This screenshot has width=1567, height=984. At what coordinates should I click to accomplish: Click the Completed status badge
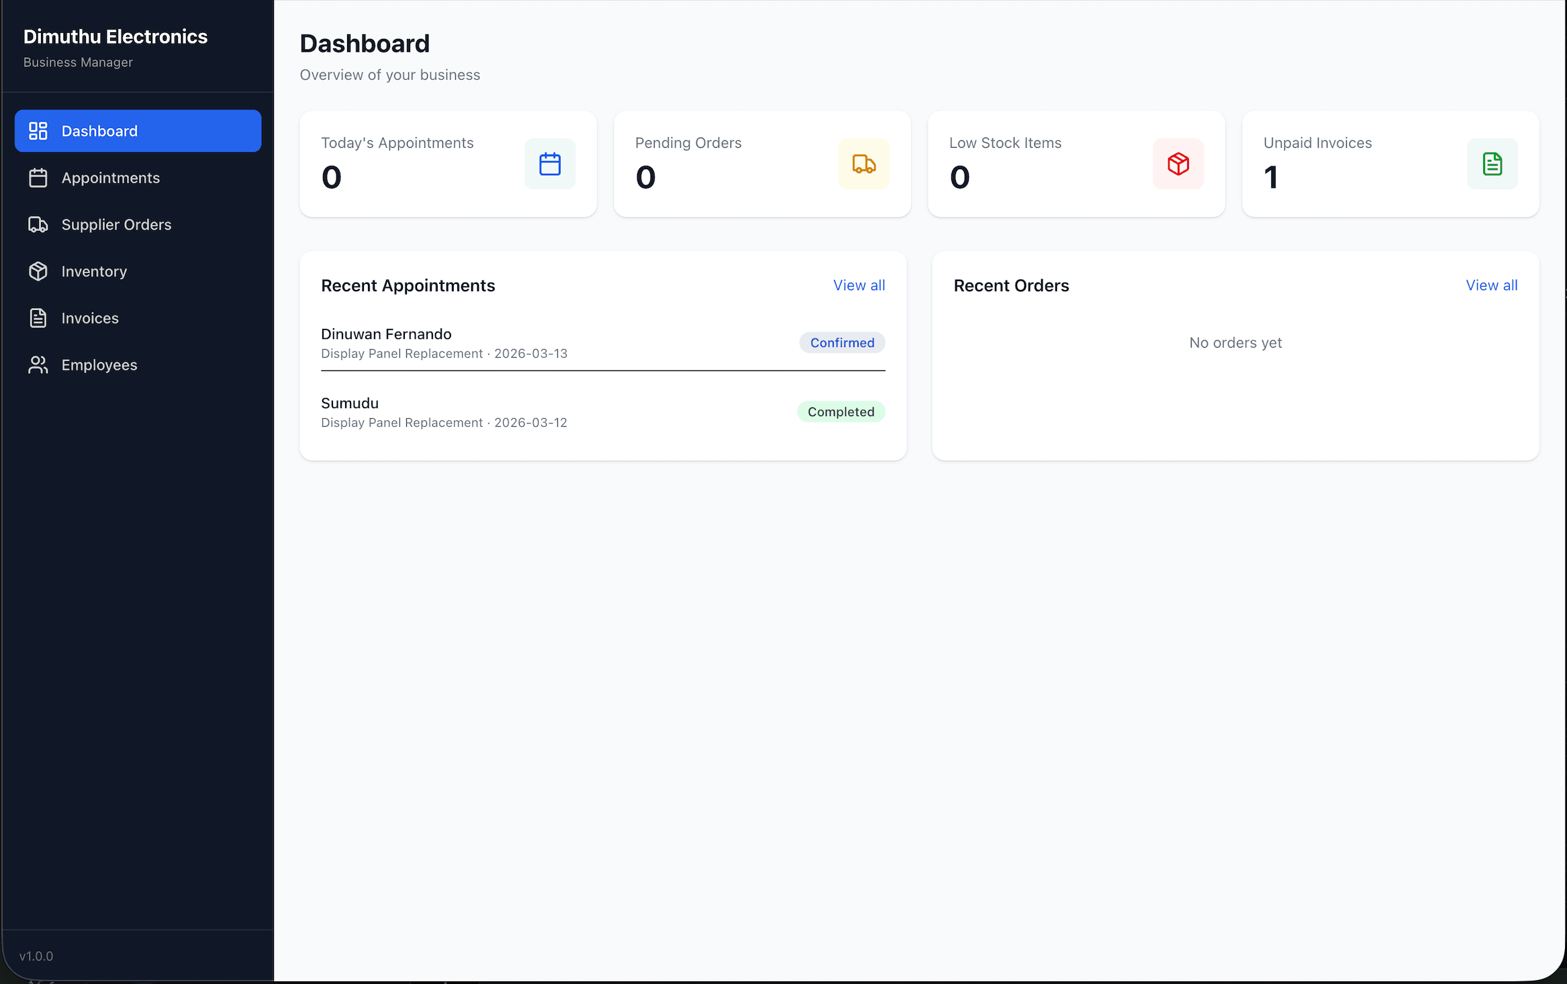click(841, 411)
